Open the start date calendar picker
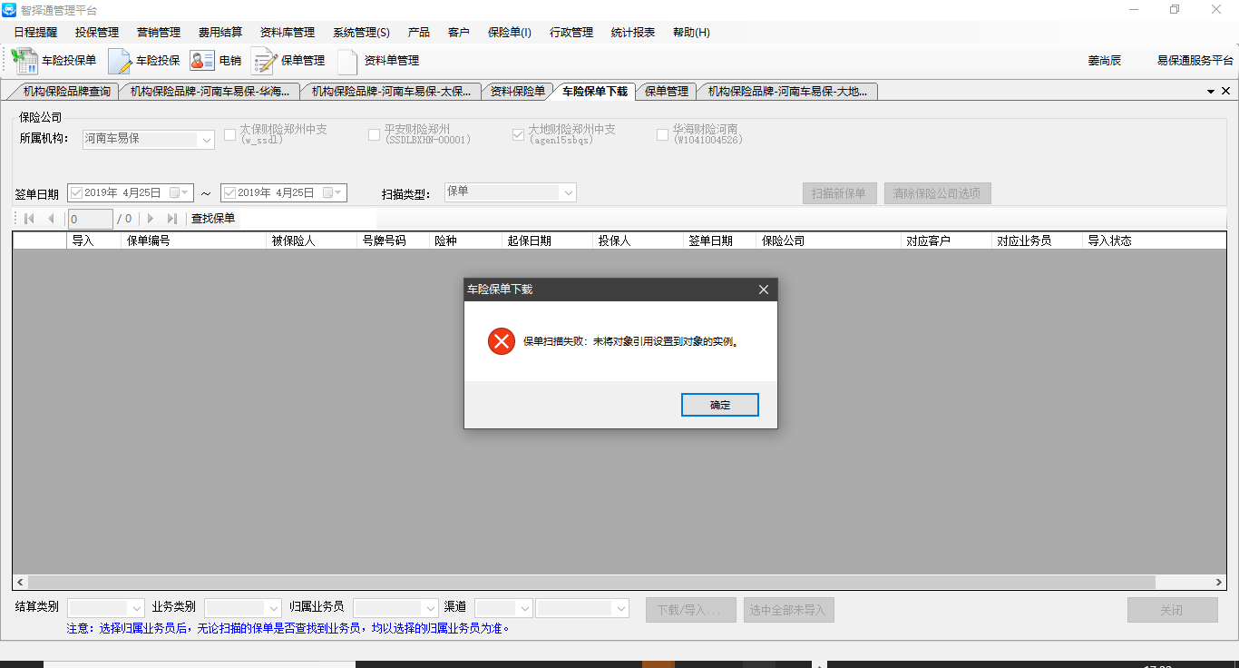 [180, 192]
